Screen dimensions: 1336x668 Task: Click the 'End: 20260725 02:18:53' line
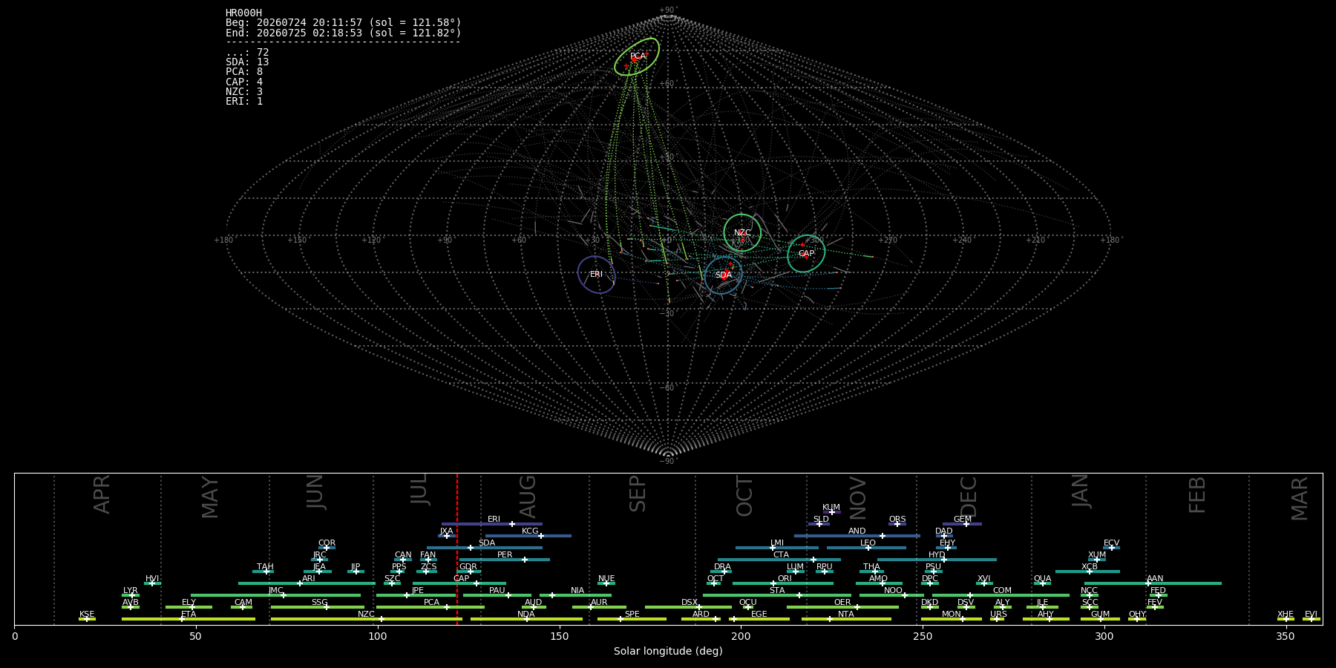click(x=344, y=33)
